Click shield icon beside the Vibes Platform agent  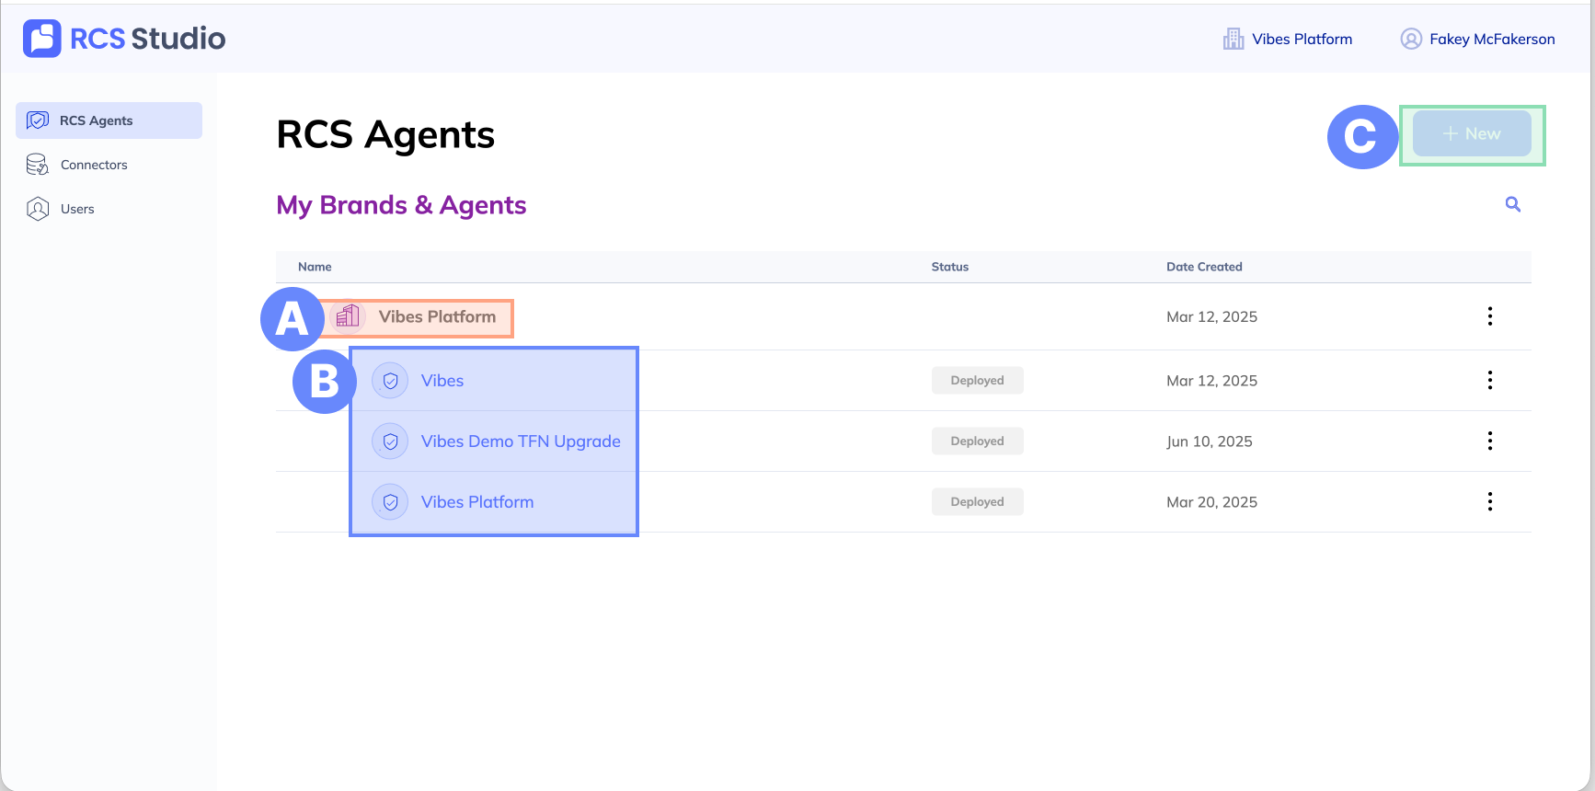point(390,502)
